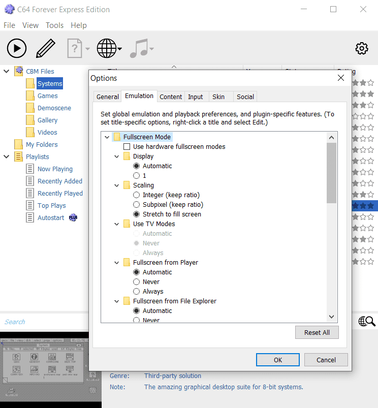Image resolution: width=378 pixels, height=408 pixels.
Task: Switch to the Content tab
Action: [x=171, y=97]
